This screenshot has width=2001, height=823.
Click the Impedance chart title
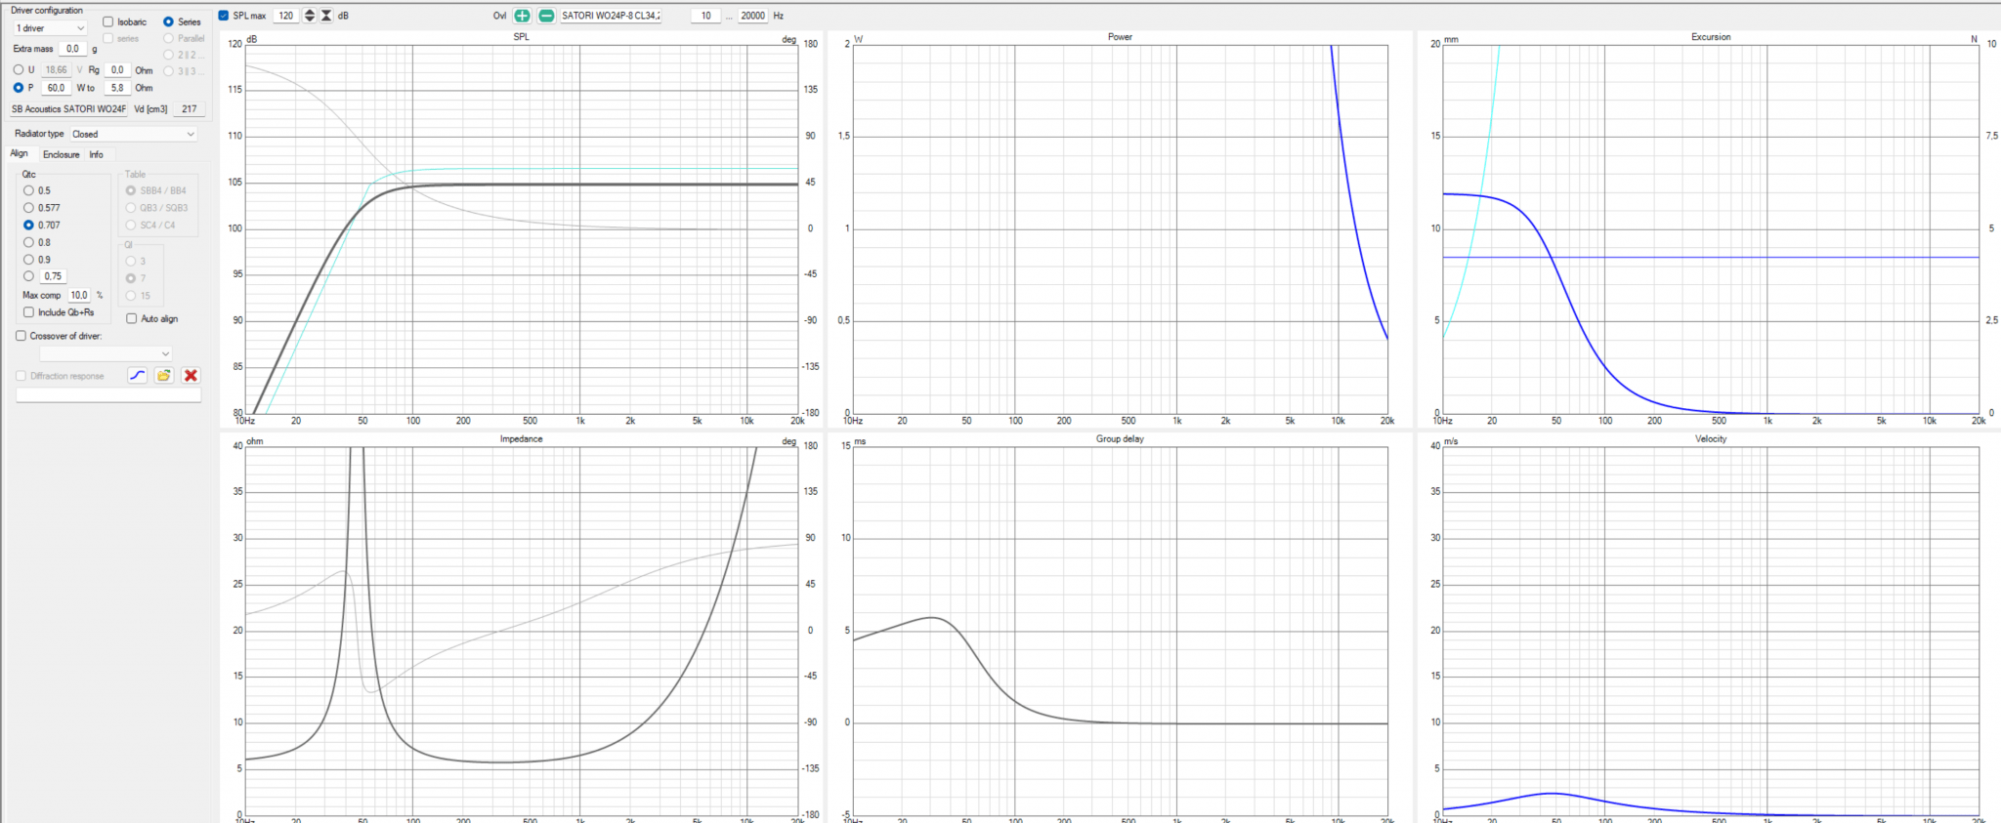click(x=522, y=439)
